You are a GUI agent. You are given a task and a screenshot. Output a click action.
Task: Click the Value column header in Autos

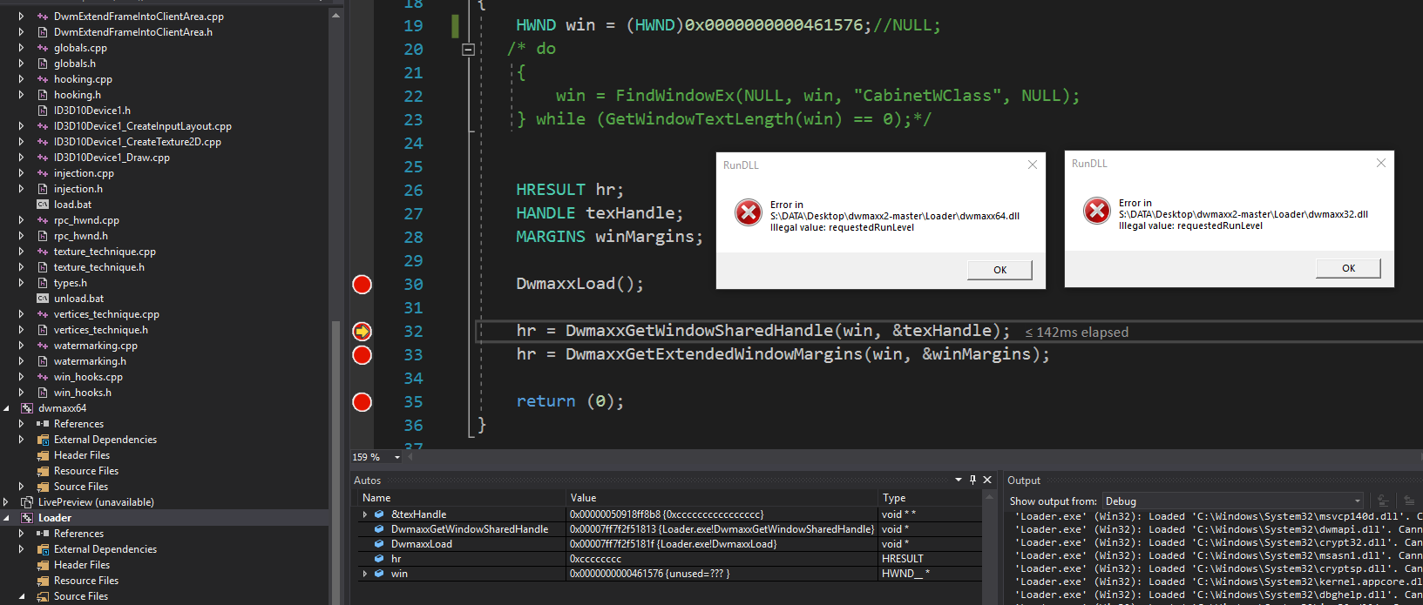point(722,498)
